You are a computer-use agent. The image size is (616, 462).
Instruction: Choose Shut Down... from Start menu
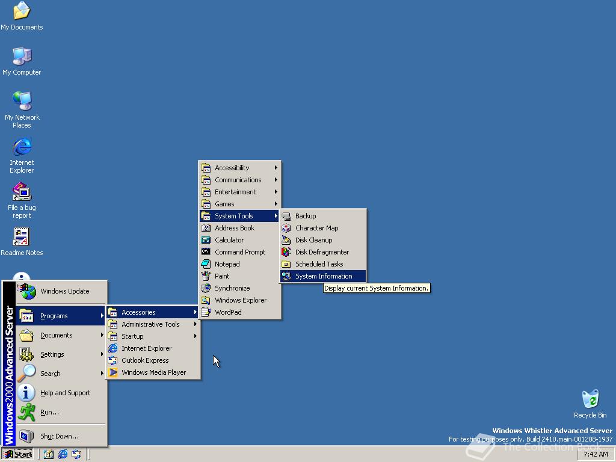61,436
